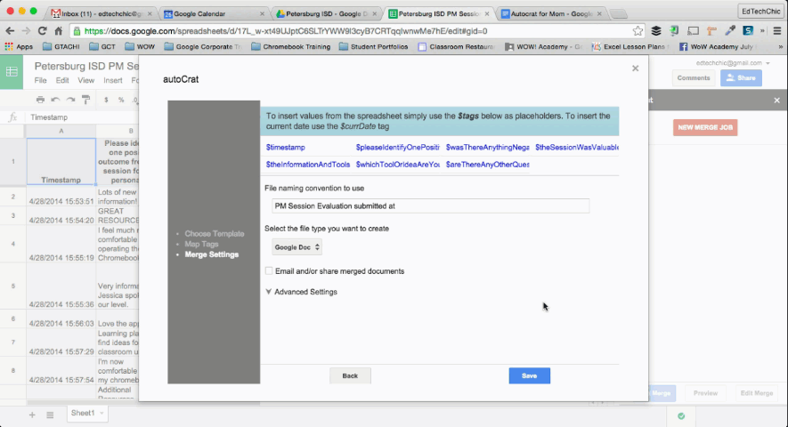This screenshot has width=788, height=427.
Task: Insert the $areThereAnyOtherQues tag
Action: (x=487, y=165)
